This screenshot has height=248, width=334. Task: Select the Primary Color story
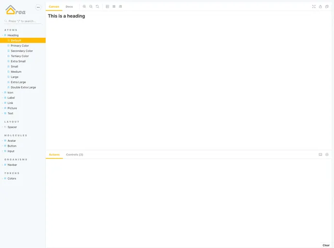coord(23,46)
